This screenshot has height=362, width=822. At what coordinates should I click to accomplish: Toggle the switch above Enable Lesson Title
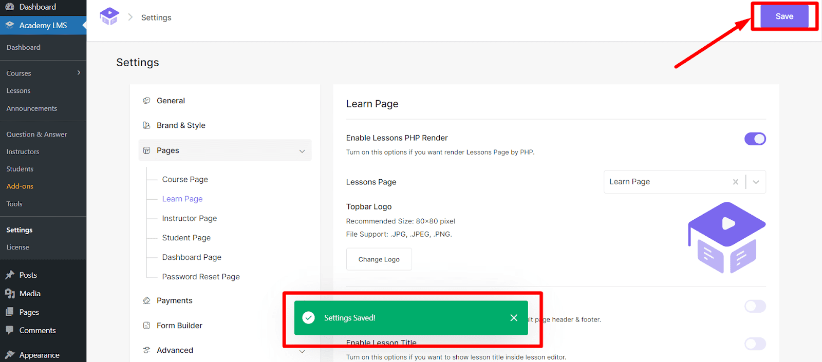point(755,307)
